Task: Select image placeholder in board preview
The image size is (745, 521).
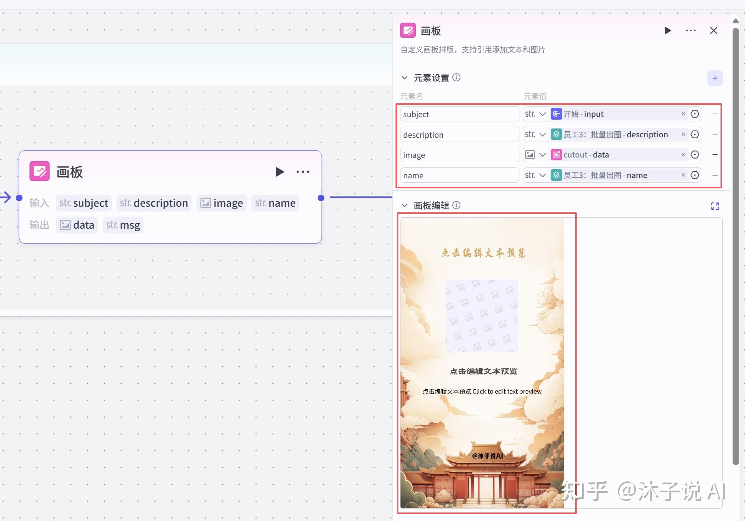Action: pos(482,316)
